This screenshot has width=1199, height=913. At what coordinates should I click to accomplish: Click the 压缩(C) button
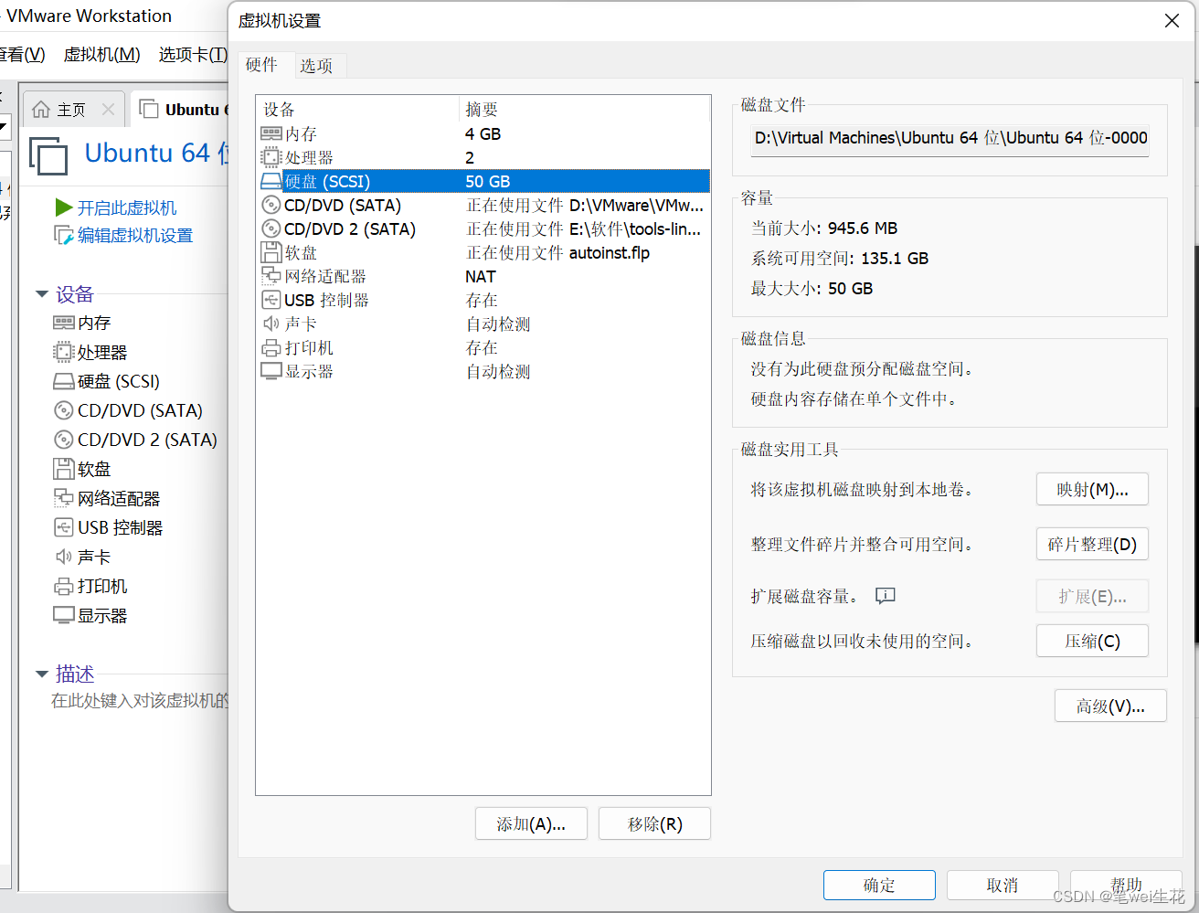click(x=1092, y=642)
